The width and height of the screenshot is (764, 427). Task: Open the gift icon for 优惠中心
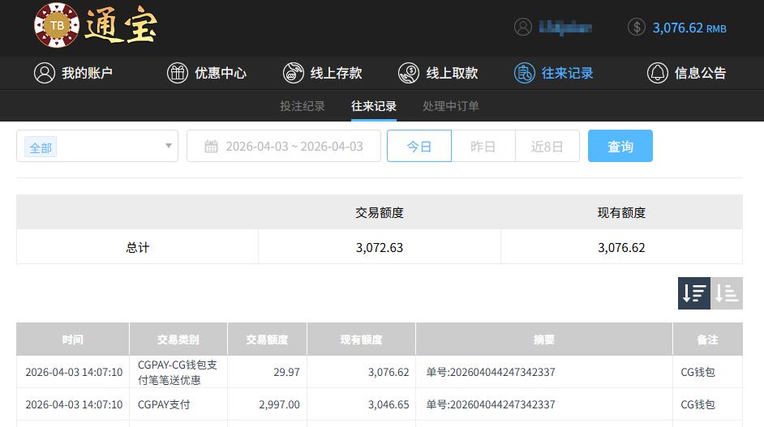(177, 73)
